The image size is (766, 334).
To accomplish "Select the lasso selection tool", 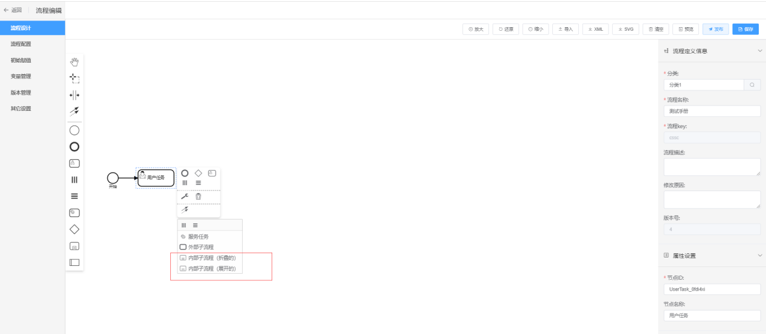I will (x=75, y=78).
